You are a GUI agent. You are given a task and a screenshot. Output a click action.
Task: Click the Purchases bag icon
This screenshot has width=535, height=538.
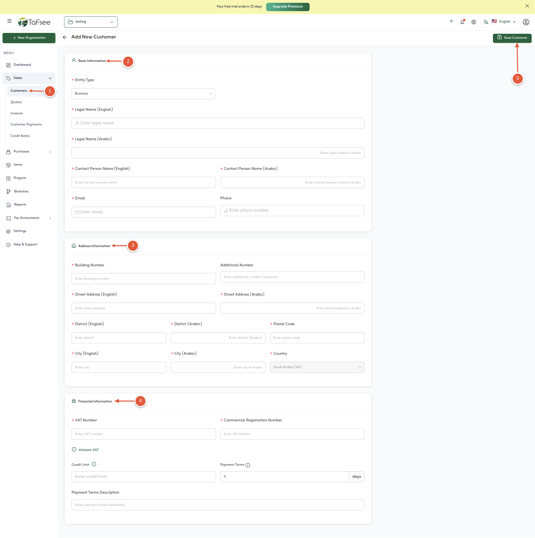(x=8, y=152)
